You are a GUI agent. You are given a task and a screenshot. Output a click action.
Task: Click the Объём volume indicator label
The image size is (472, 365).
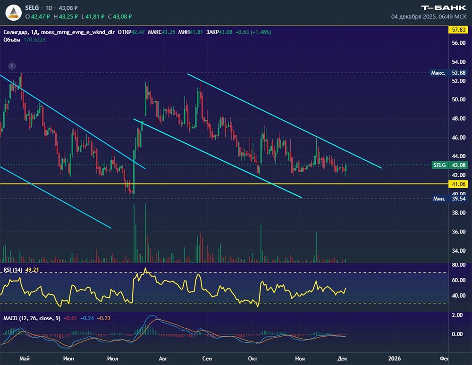11,40
